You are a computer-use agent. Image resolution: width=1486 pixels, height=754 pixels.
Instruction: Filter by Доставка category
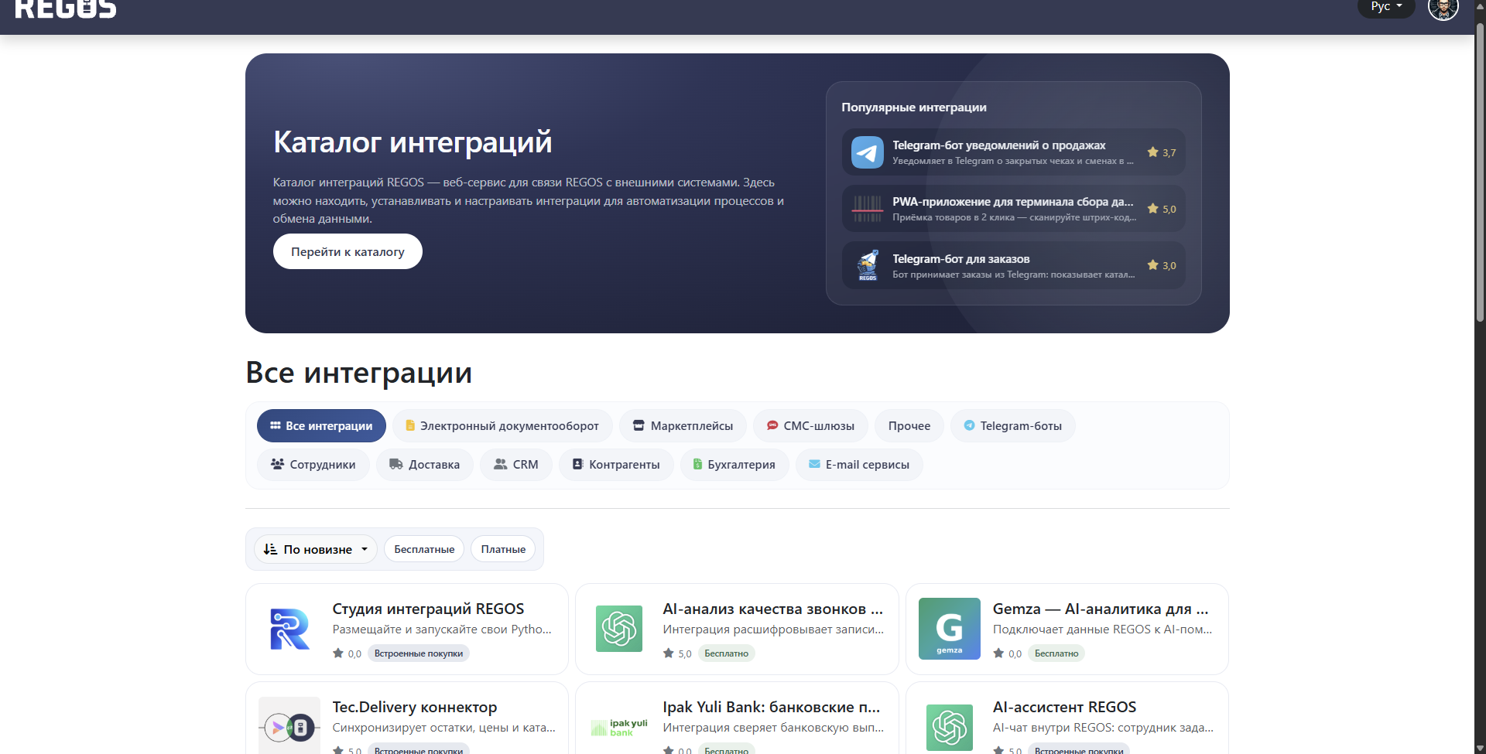click(424, 464)
